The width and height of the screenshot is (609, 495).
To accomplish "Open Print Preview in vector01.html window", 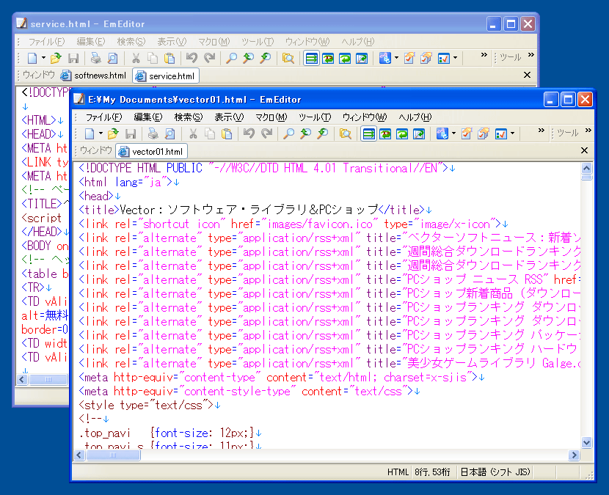I will tap(169, 134).
